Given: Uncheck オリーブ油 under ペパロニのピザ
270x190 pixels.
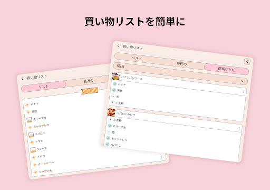Looking at the screenshot, I should point(110,126).
